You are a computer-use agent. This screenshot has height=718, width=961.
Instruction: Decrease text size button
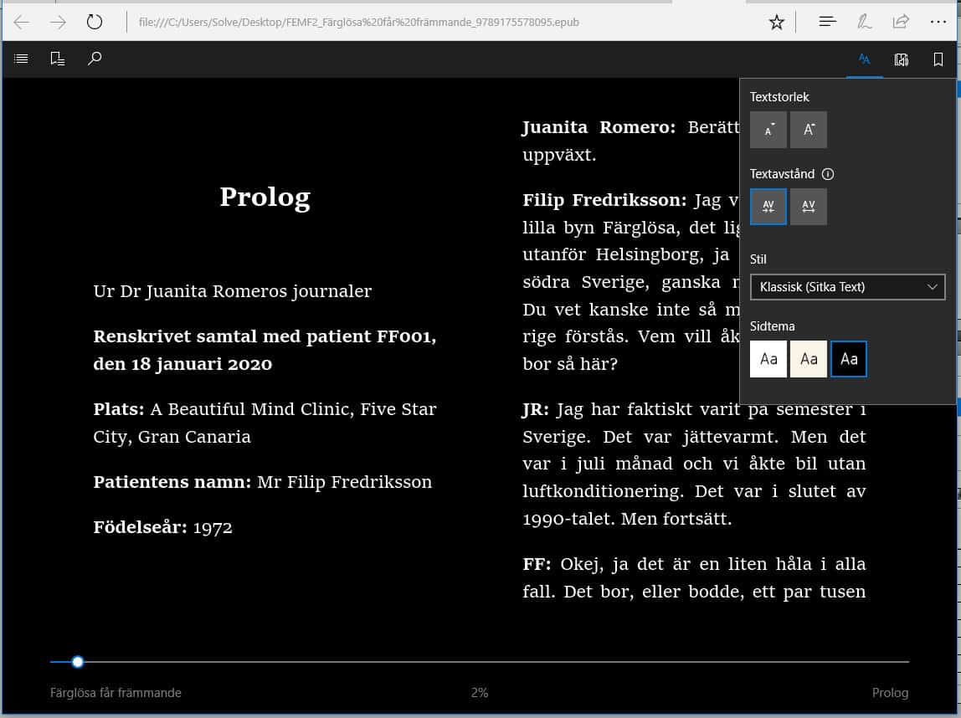coord(768,130)
